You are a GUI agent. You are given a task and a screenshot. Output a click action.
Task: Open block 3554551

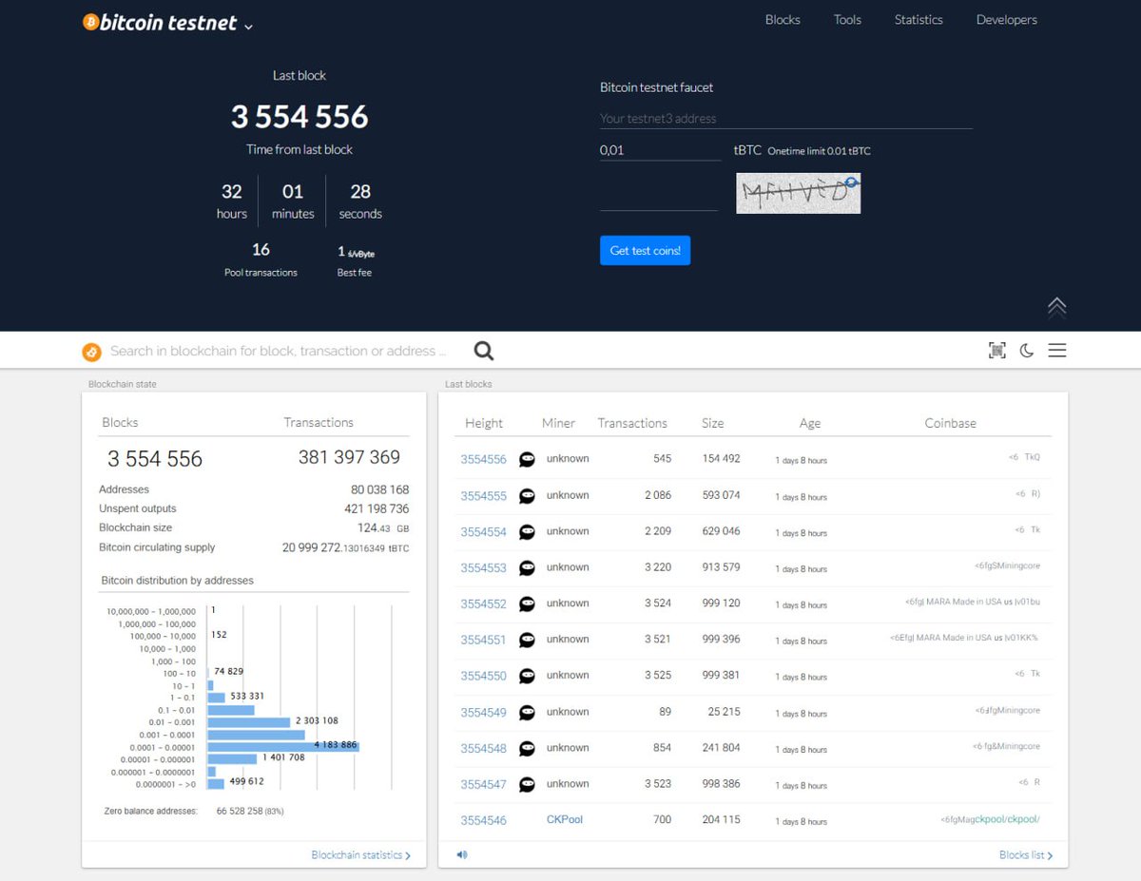(484, 641)
